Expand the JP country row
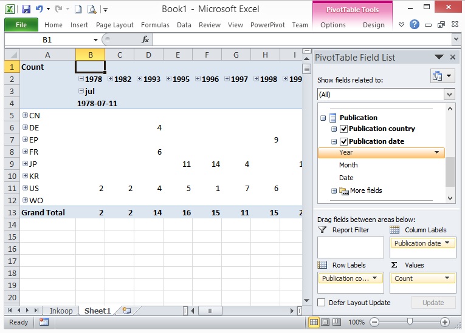The height and width of the screenshot is (333, 465). [x=25, y=164]
